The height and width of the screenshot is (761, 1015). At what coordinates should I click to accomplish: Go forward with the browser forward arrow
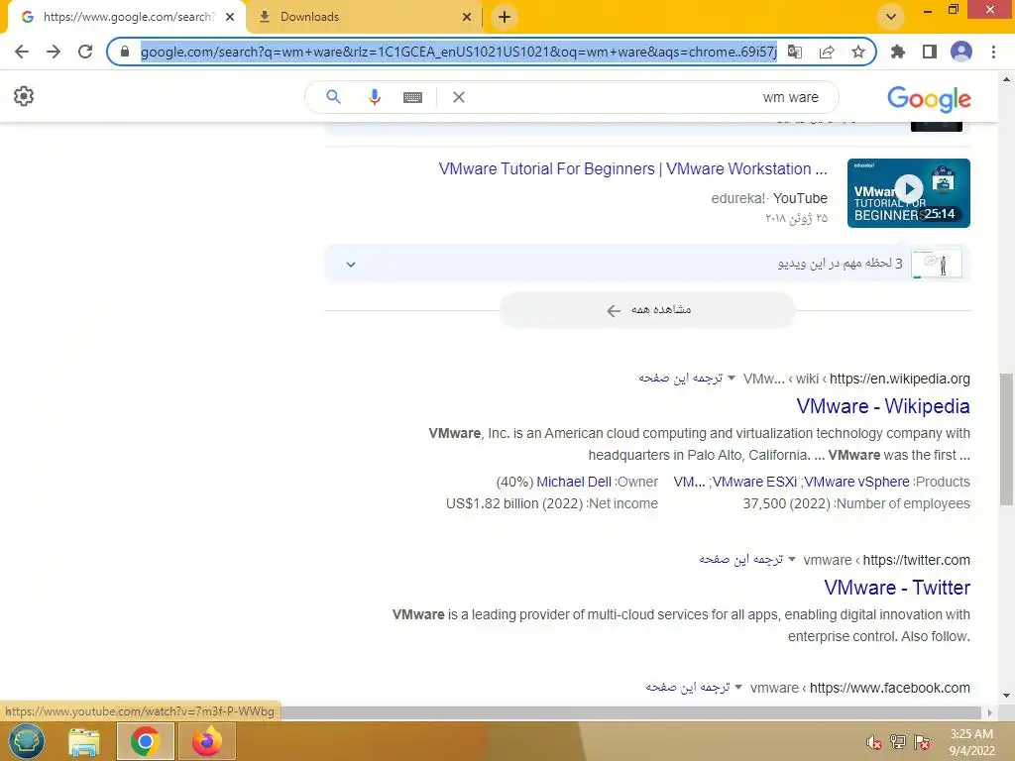point(54,52)
